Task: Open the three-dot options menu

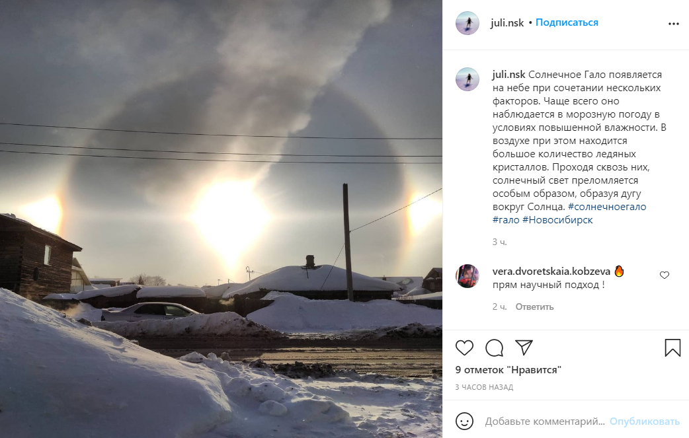Action: pyautogui.click(x=674, y=24)
